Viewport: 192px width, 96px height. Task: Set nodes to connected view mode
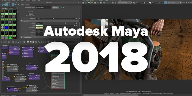point(31,42)
